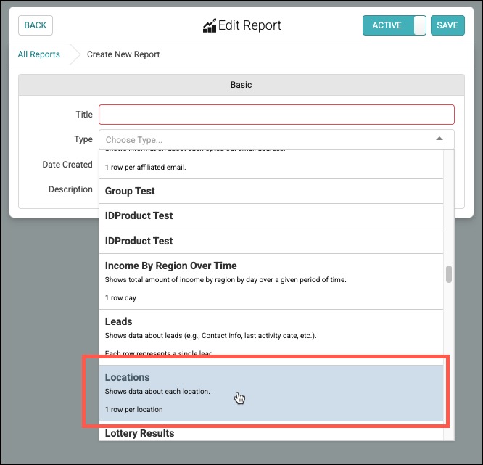Click the '1 row per location' text
This screenshot has width=483, height=465.
[133, 410]
